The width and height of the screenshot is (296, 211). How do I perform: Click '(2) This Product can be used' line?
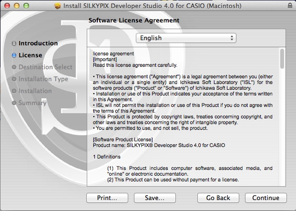pyautogui.click(x=173, y=179)
